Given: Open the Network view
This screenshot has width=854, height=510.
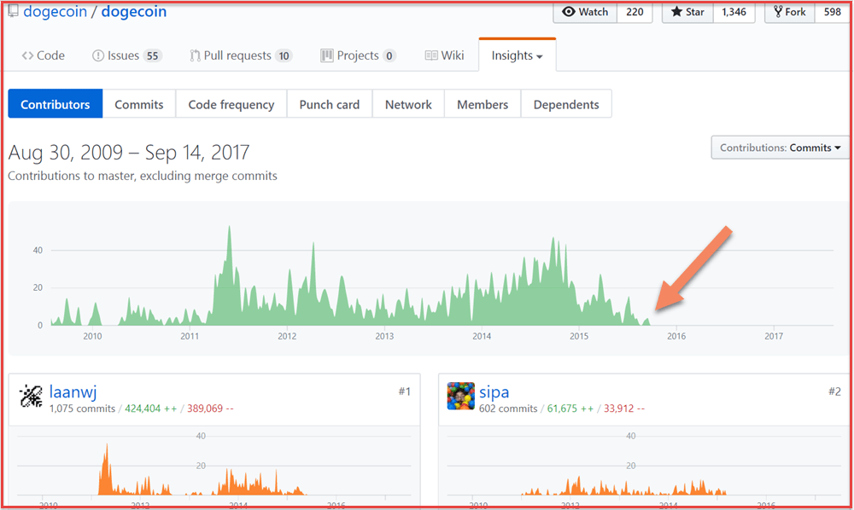Looking at the screenshot, I should pos(408,104).
